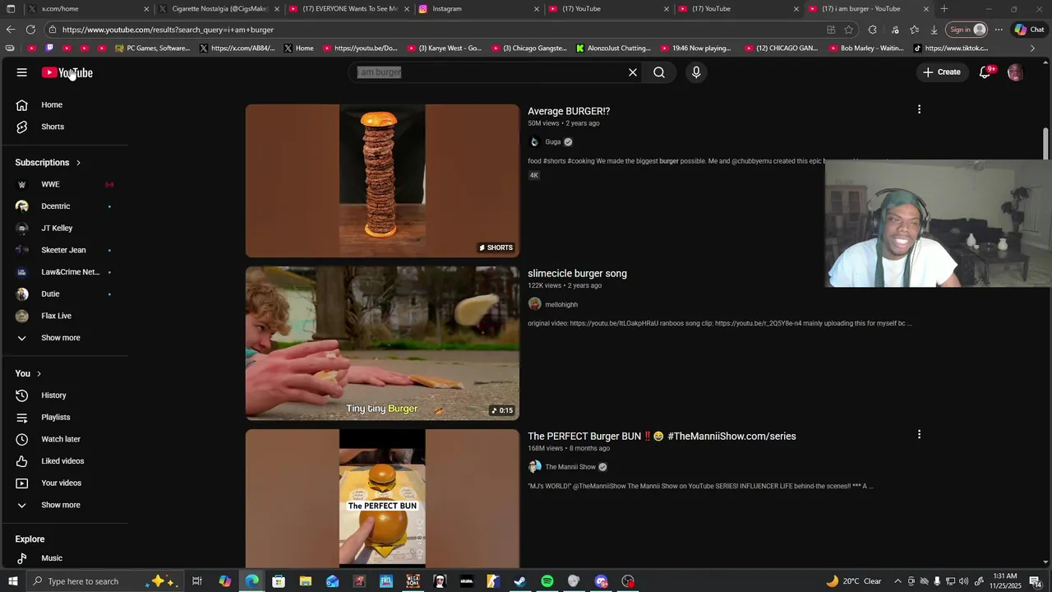Open Spotify from the taskbar
Screen dimensions: 1052x592
pos(547,581)
